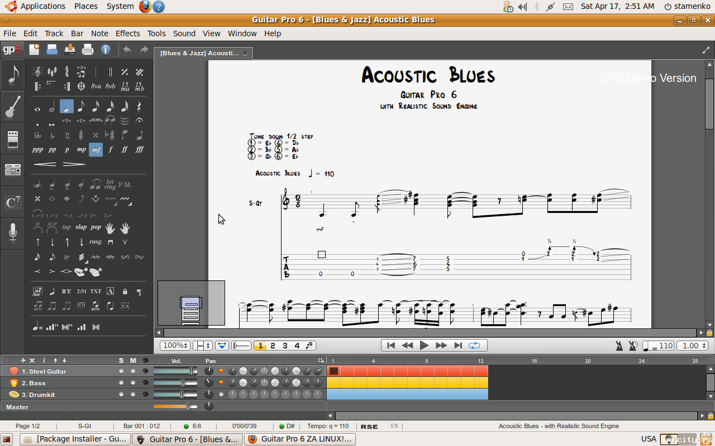Screen dimensions: 715x446
Task: Open the mastering rack panel
Action: [12, 169]
